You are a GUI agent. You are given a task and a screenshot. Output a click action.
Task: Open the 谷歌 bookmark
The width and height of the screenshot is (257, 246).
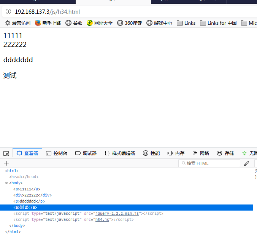coord(74,23)
